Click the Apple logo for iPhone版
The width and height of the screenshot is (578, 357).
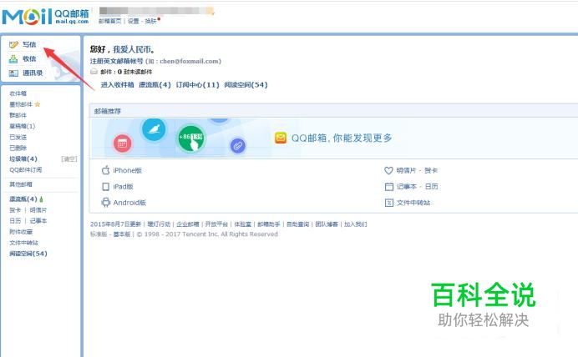tap(106, 170)
